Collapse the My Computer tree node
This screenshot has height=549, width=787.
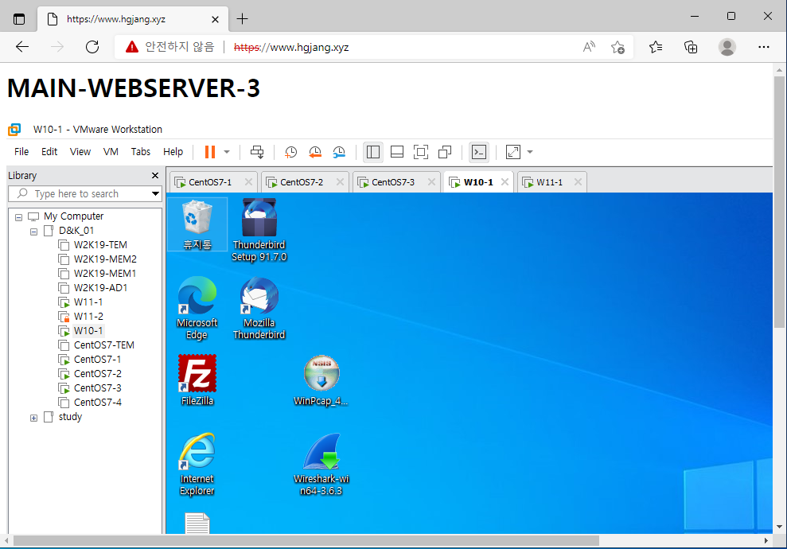point(18,217)
